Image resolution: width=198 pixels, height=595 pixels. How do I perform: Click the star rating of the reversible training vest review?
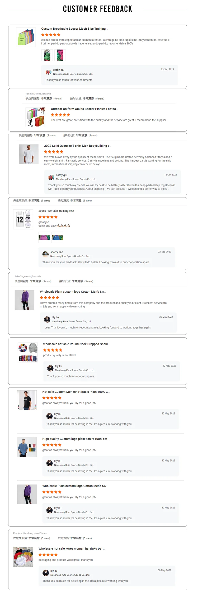[x=48, y=217]
